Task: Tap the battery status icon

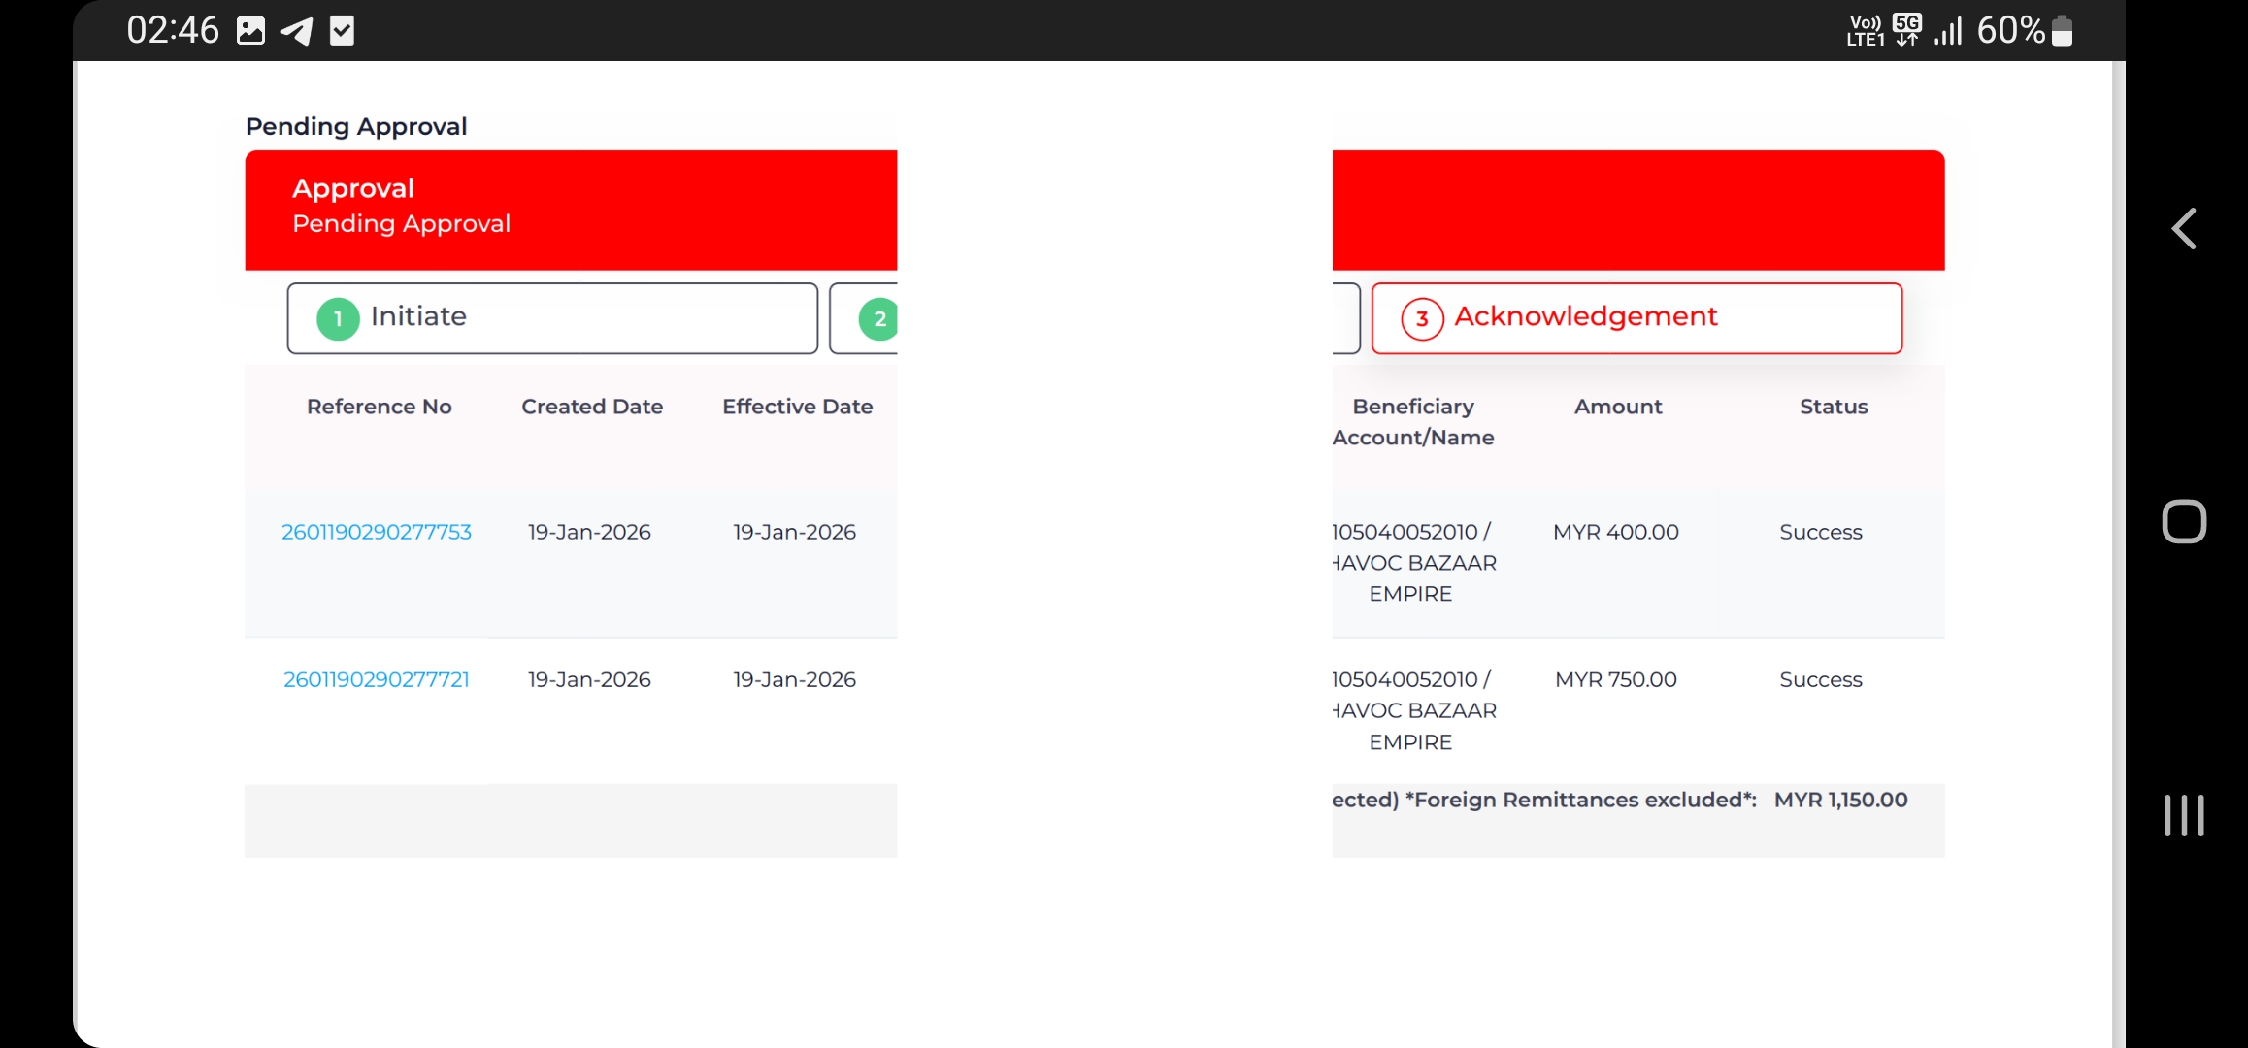Action: 2063,31
